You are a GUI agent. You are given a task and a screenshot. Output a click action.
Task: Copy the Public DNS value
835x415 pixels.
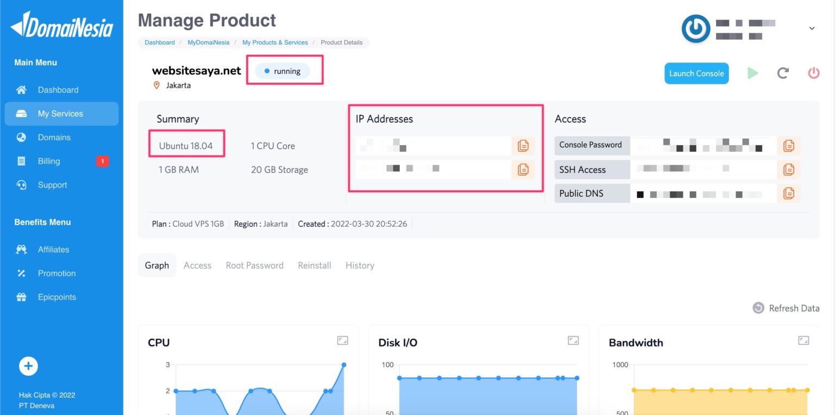point(789,193)
